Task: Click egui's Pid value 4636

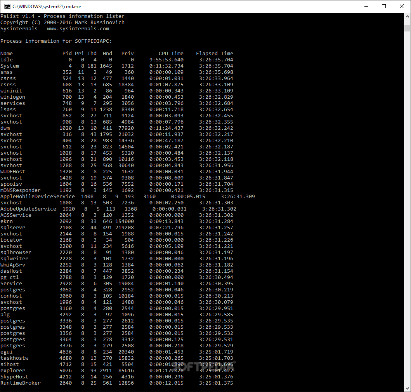Action: pyautogui.click(x=66, y=352)
